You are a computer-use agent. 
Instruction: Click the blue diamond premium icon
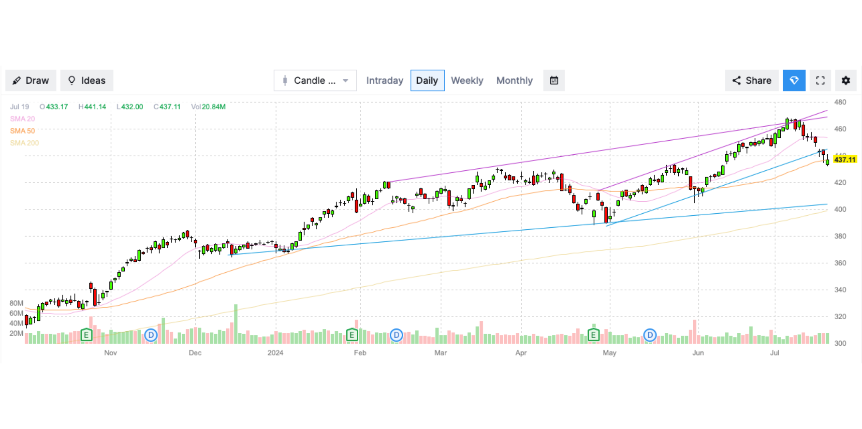click(x=794, y=80)
